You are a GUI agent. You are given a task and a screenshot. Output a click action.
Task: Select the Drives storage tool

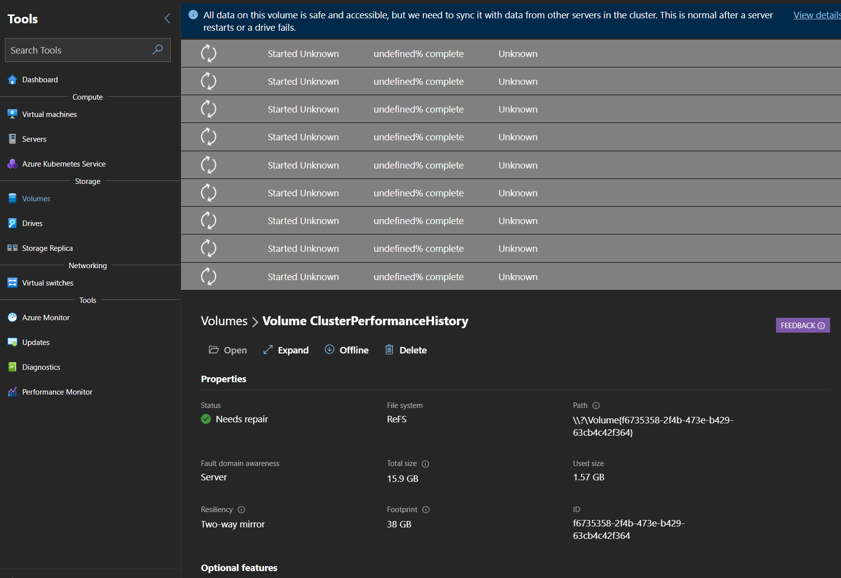click(32, 223)
